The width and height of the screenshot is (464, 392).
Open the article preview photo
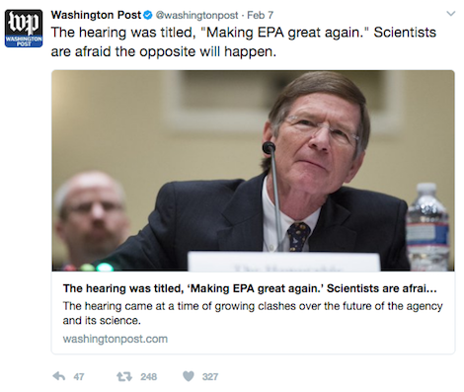point(253,171)
